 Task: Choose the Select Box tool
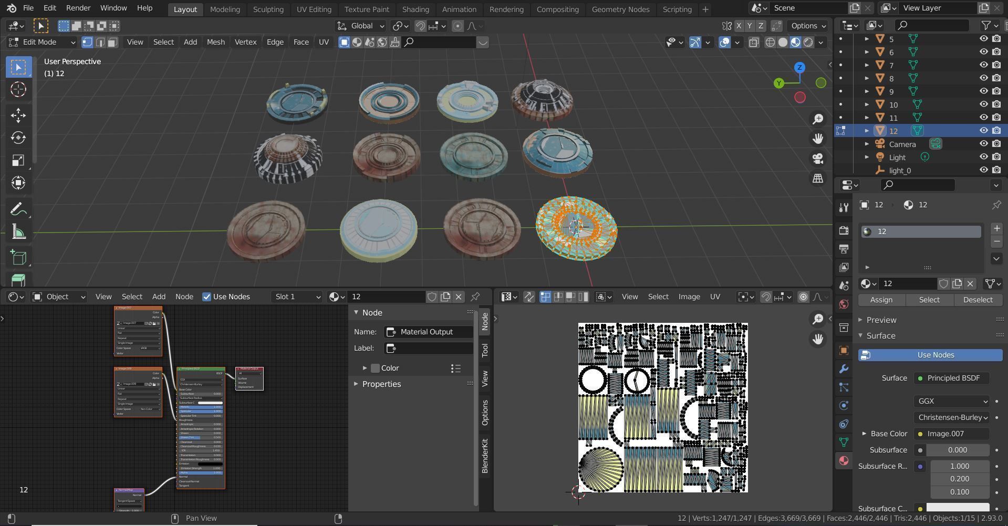18,67
